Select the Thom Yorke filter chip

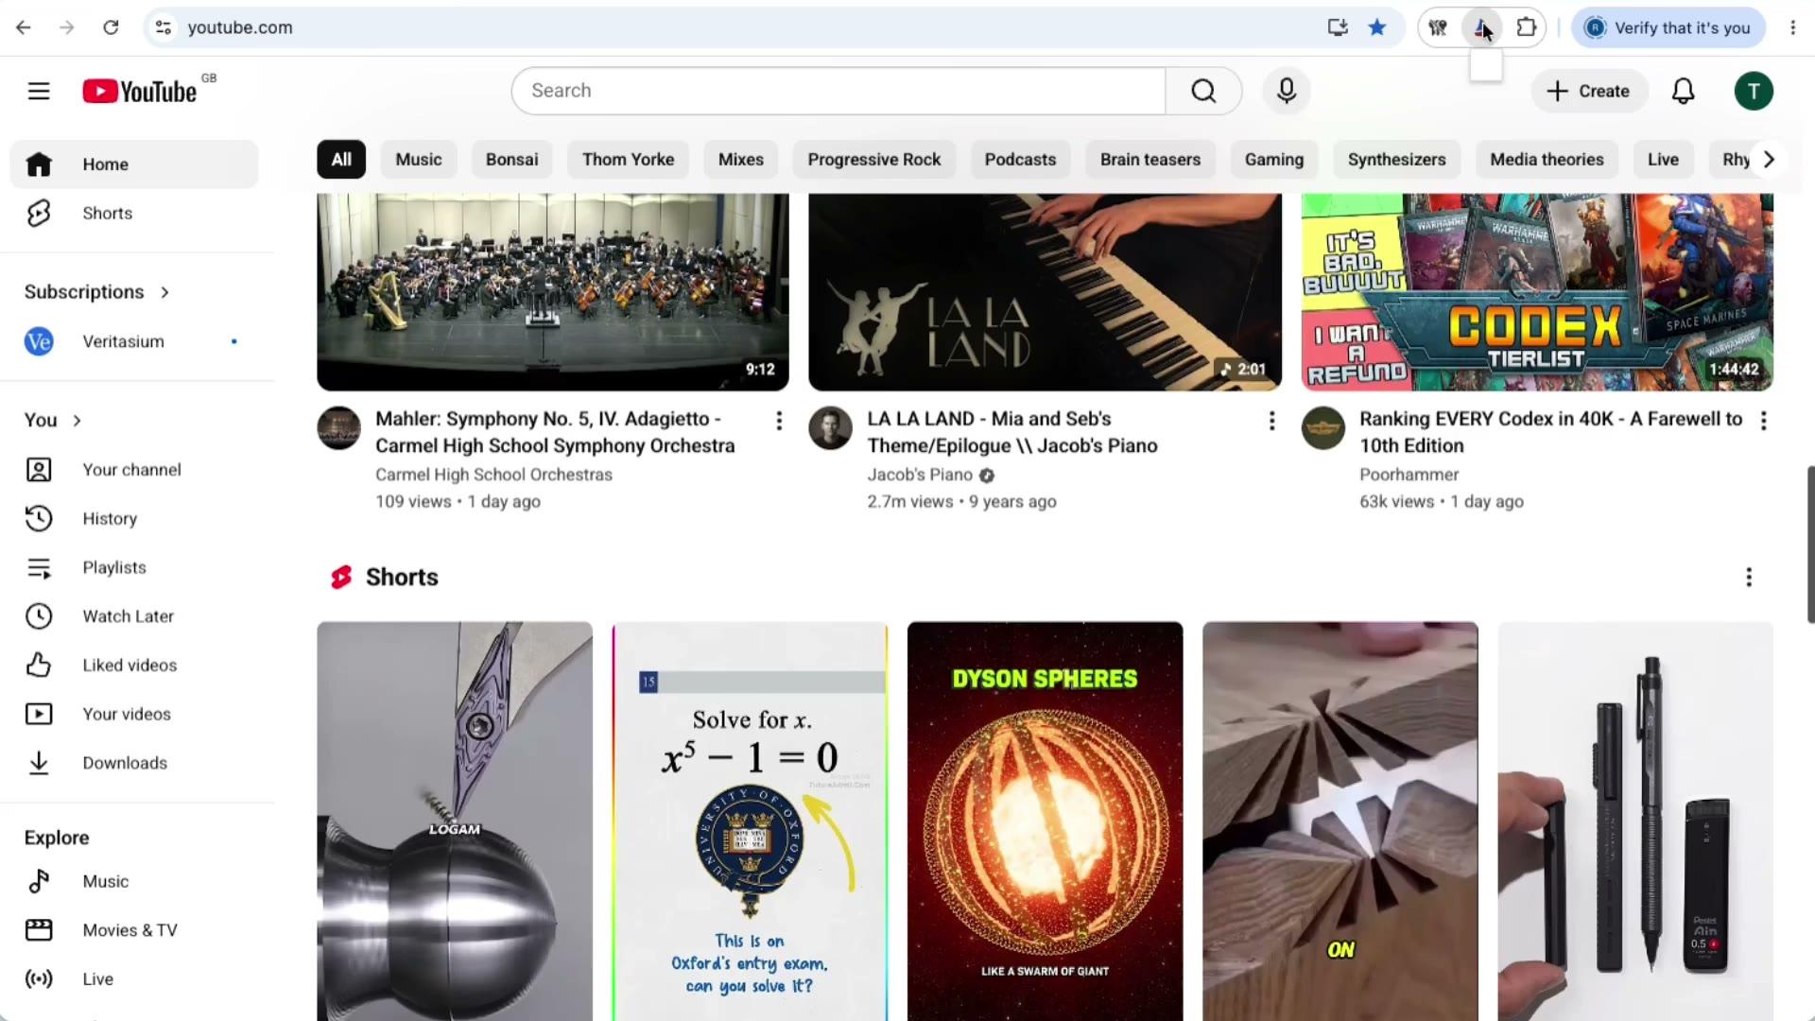click(x=629, y=160)
